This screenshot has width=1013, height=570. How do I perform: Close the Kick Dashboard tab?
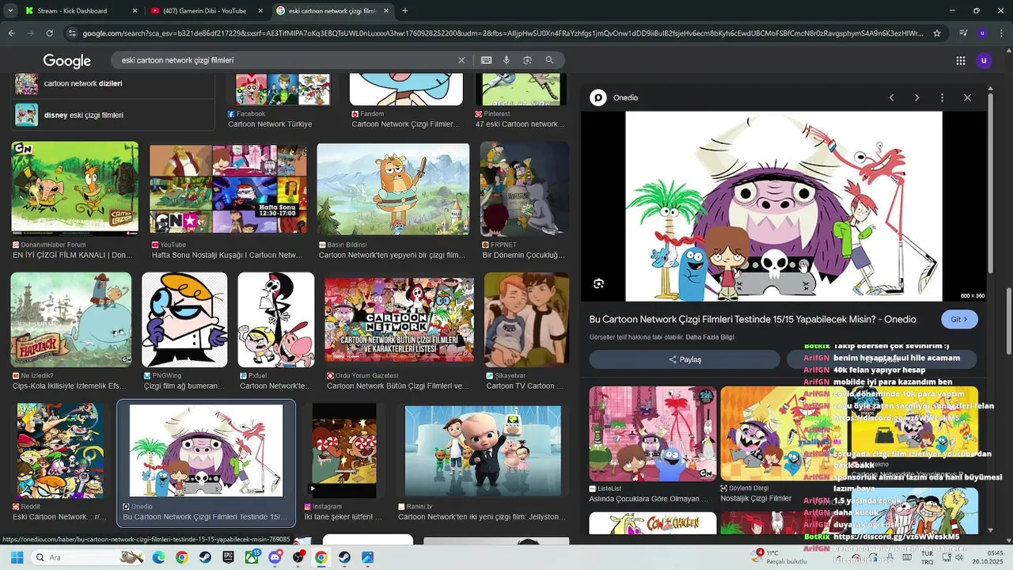point(135,11)
